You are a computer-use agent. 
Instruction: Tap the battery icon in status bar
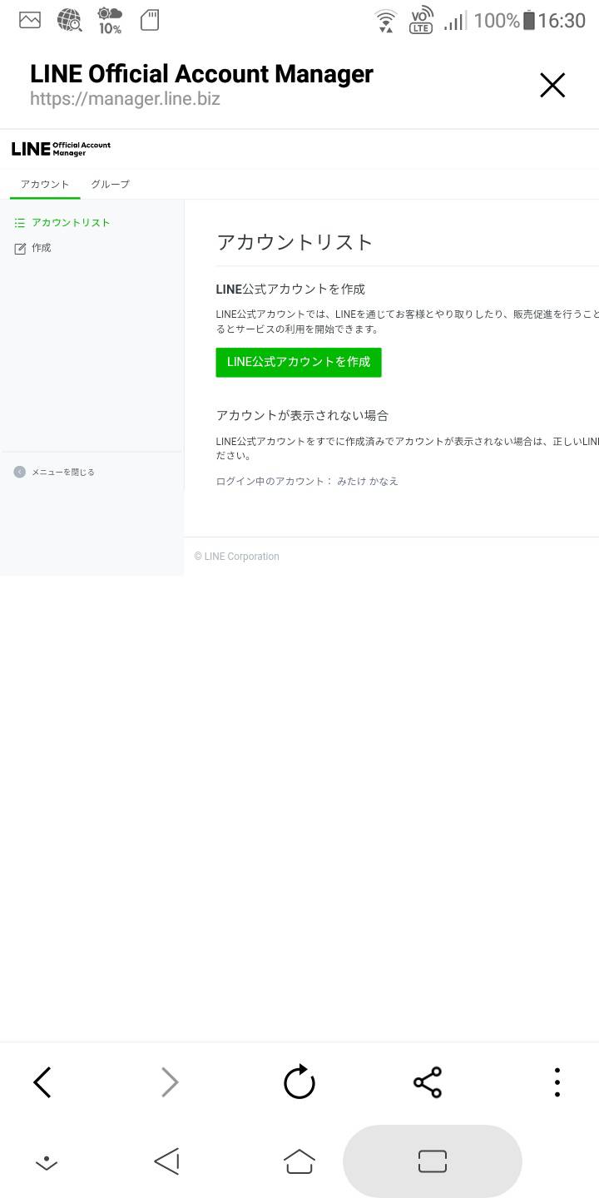[x=528, y=20]
